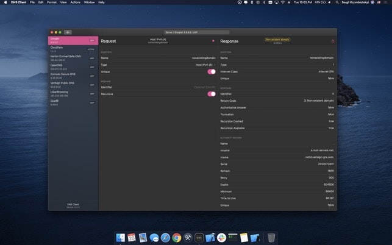This screenshot has width=392, height=245.
Task: Select the OpenDNS server entry
Action: click(73, 67)
